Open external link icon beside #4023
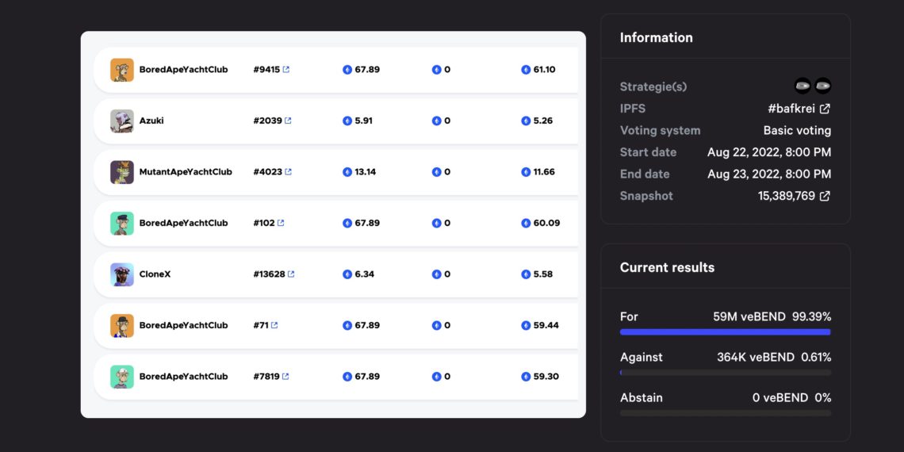Image resolution: width=904 pixels, height=452 pixels. pos(288,172)
